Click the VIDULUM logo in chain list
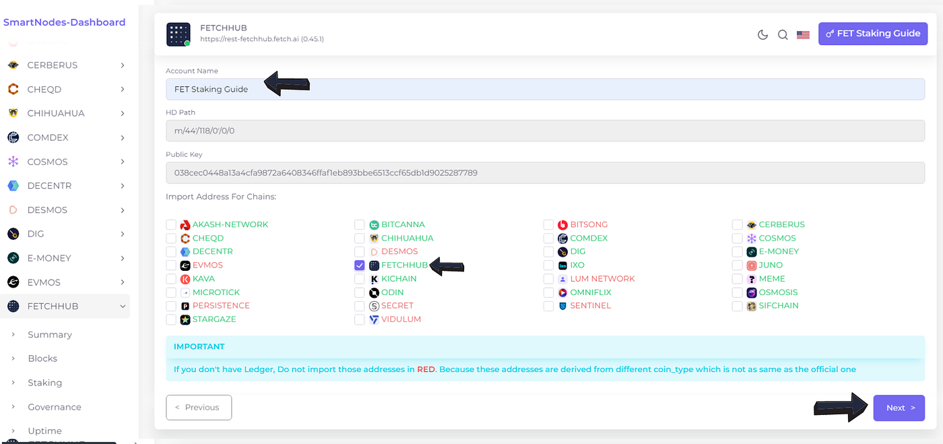Screen dimensions: 943x444 [375, 319]
